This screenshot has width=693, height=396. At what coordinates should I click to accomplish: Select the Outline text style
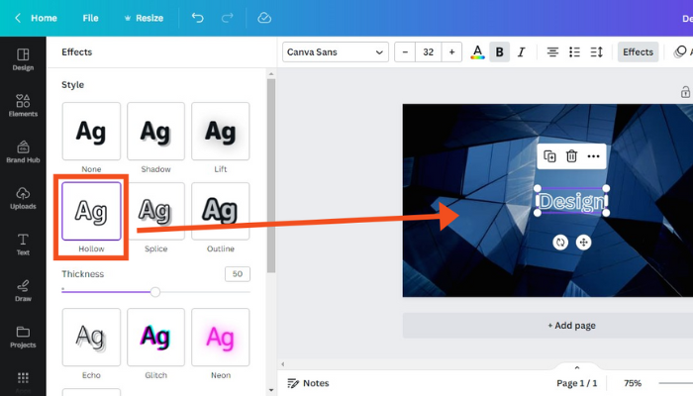[x=220, y=211]
